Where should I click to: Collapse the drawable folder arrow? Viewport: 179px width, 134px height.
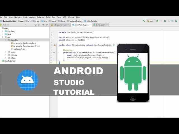tap(6, 40)
